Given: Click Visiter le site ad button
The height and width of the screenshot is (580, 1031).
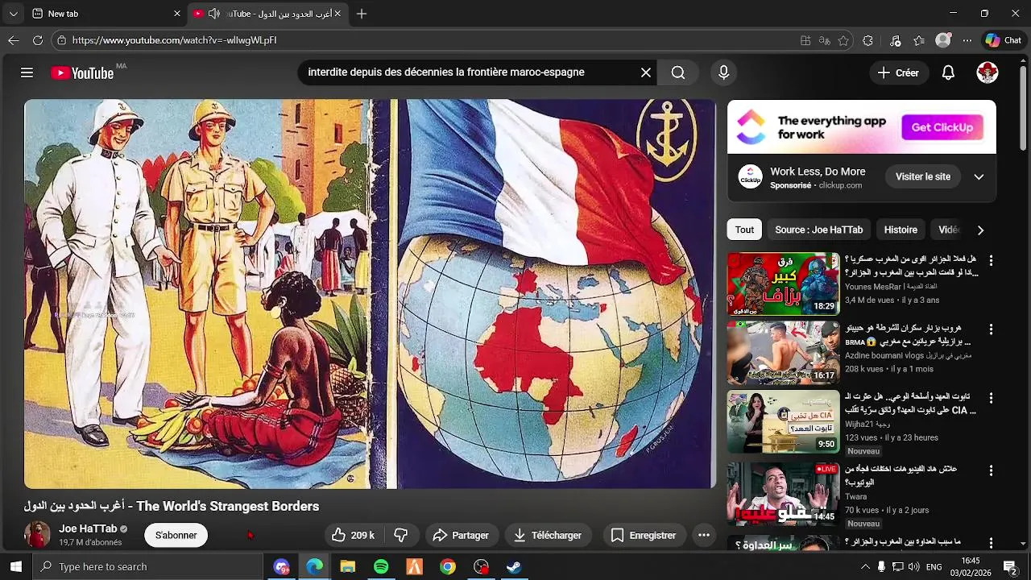Looking at the screenshot, I should tap(923, 176).
